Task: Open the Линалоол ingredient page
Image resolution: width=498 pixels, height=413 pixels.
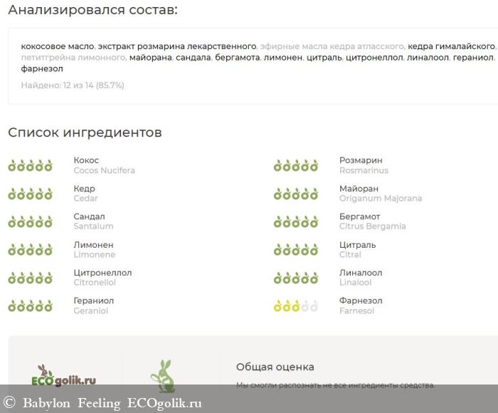Action: click(x=360, y=273)
